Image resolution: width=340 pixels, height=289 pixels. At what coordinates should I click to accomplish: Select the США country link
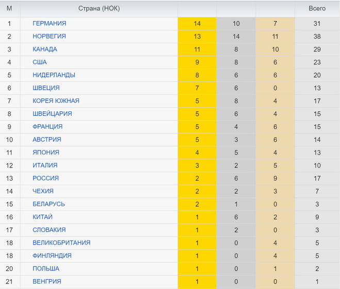[x=40, y=62]
